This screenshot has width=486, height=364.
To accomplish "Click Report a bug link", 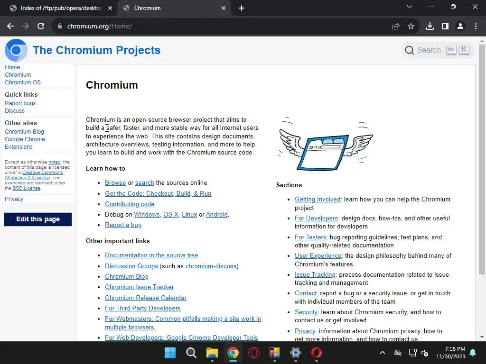I will coord(123,225).
